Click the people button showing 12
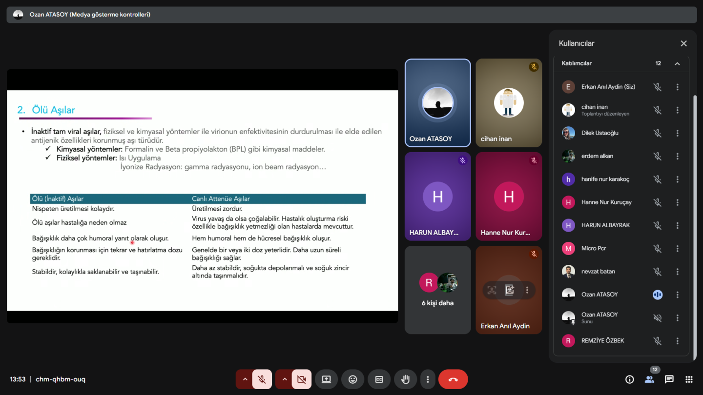This screenshot has height=395, width=703. [649, 379]
